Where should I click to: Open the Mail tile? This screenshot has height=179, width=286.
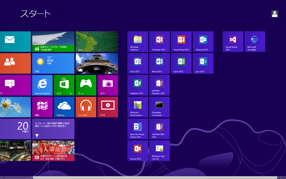tap(15, 42)
